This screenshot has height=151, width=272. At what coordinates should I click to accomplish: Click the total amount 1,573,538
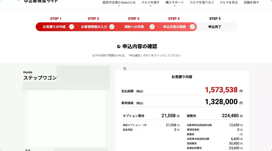pos(221,90)
